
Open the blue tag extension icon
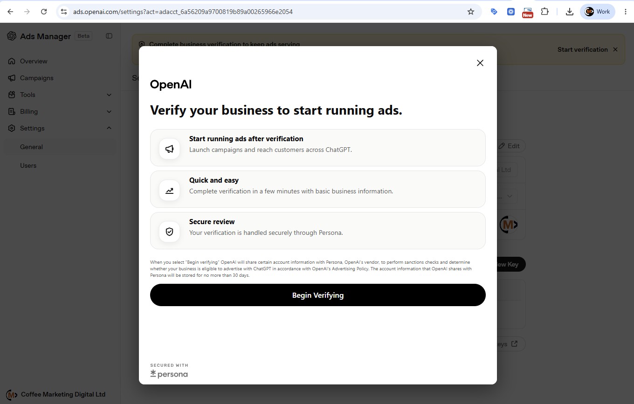(x=494, y=12)
